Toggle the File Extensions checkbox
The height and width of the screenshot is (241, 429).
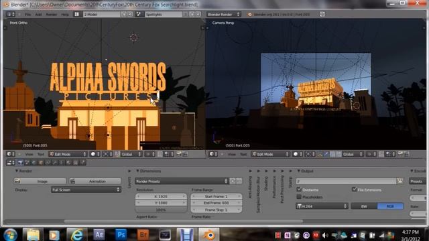(355, 189)
